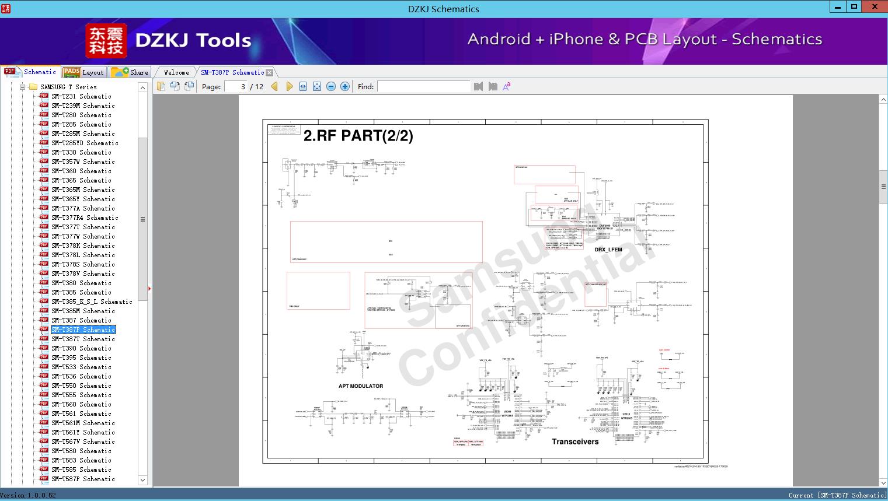Toggle match case search option icon

(x=507, y=86)
